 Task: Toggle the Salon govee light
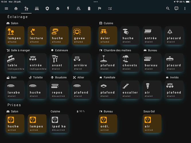point(81,35)
